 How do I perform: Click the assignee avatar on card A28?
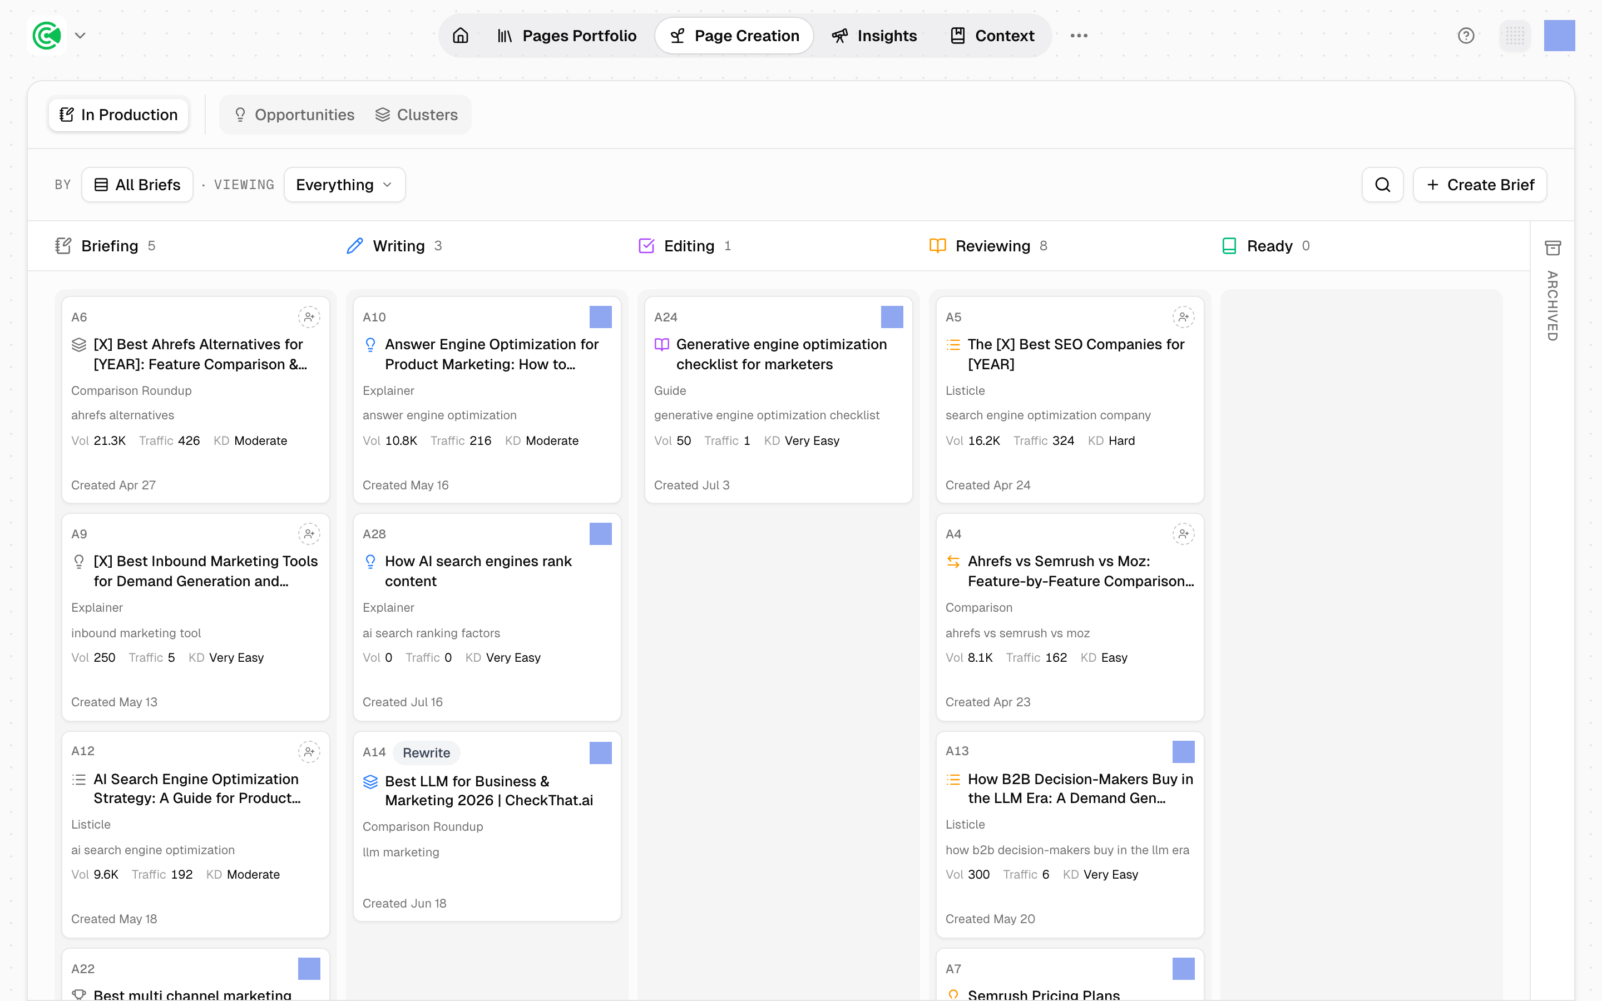coord(600,534)
